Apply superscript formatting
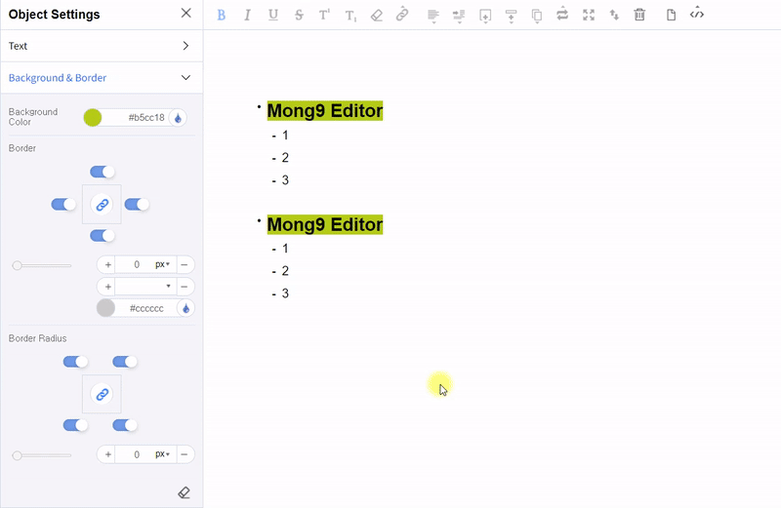 click(x=324, y=15)
